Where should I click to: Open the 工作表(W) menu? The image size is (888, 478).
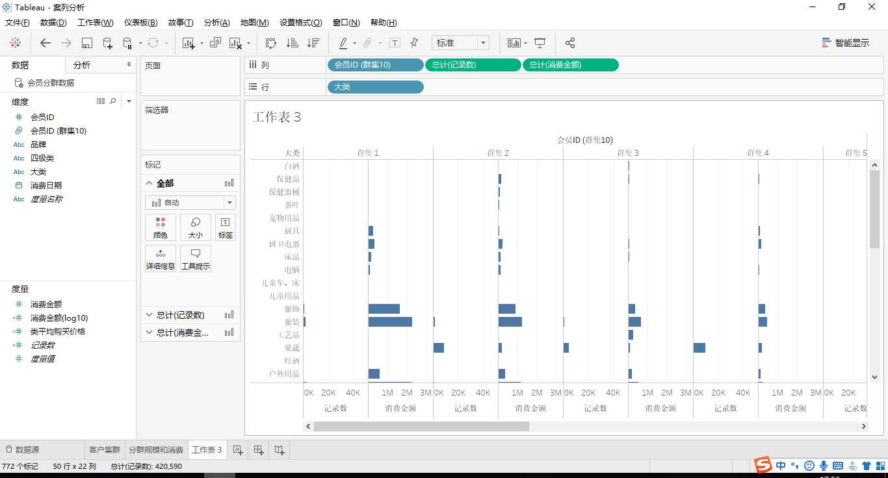95,23
